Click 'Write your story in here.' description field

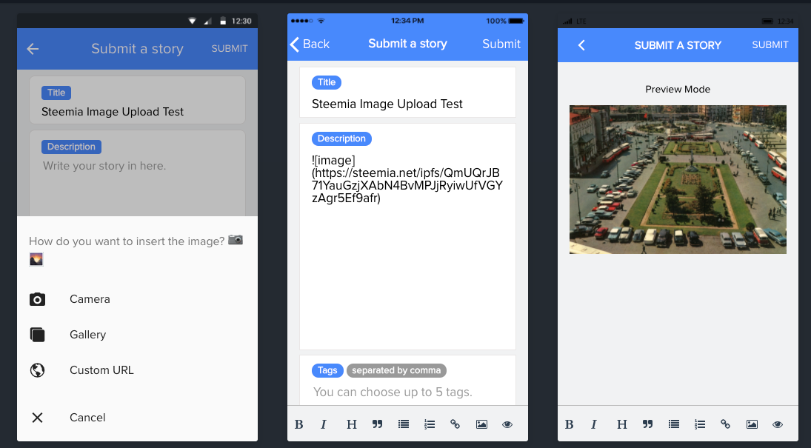point(104,166)
